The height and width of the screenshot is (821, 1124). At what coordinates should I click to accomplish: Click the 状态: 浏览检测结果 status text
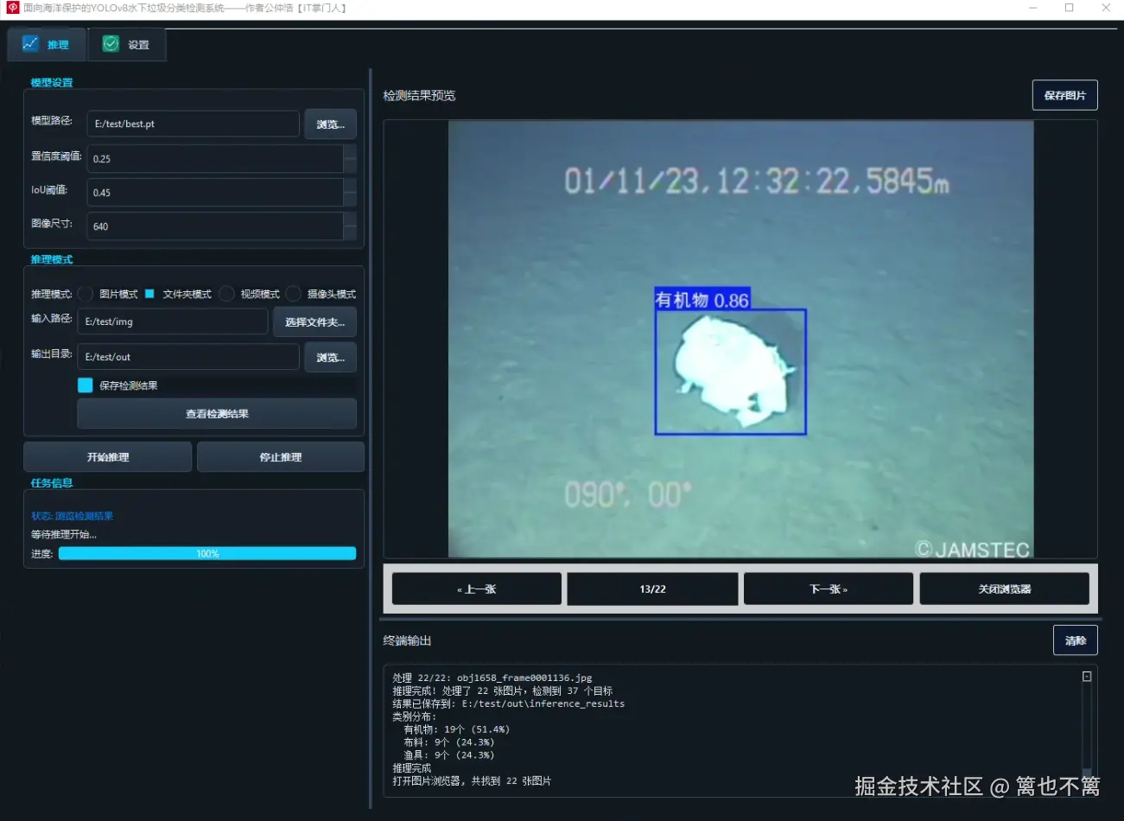click(73, 516)
